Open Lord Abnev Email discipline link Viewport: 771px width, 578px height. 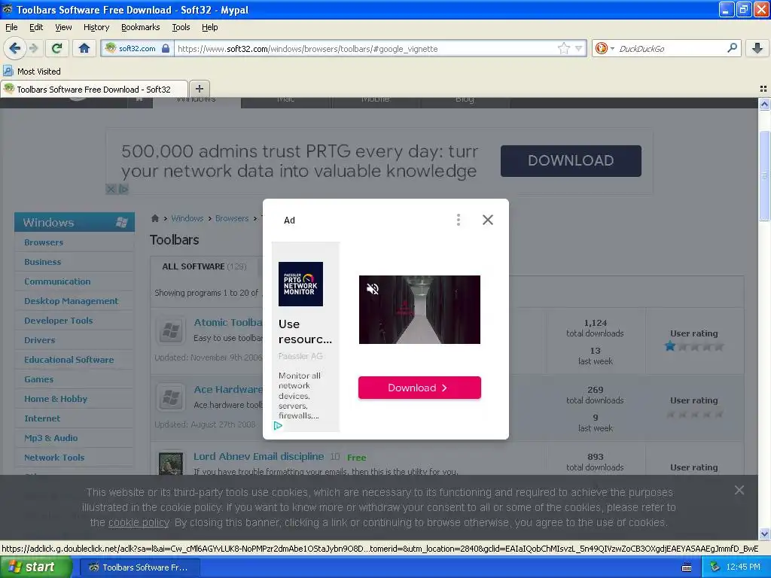click(x=259, y=457)
